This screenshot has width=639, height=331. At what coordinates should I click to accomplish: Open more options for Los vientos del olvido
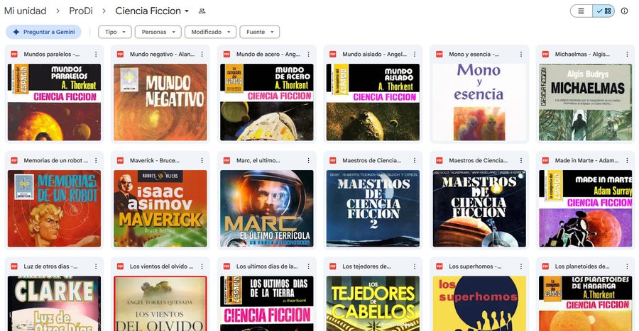point(202,267)
